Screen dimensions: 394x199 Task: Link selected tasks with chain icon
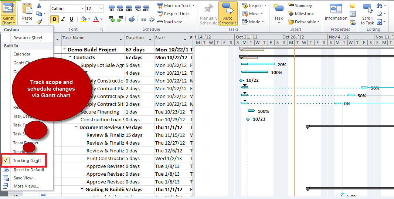(x=143, y=19)
